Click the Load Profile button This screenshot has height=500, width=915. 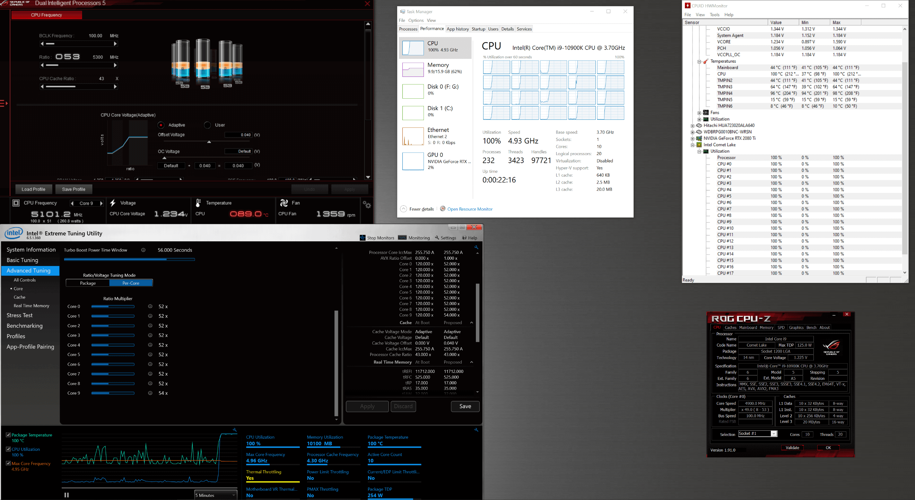(33, 189)
